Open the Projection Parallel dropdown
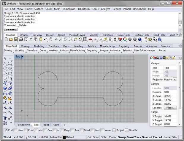Viewport: 184px width, 141px height. 175,80
